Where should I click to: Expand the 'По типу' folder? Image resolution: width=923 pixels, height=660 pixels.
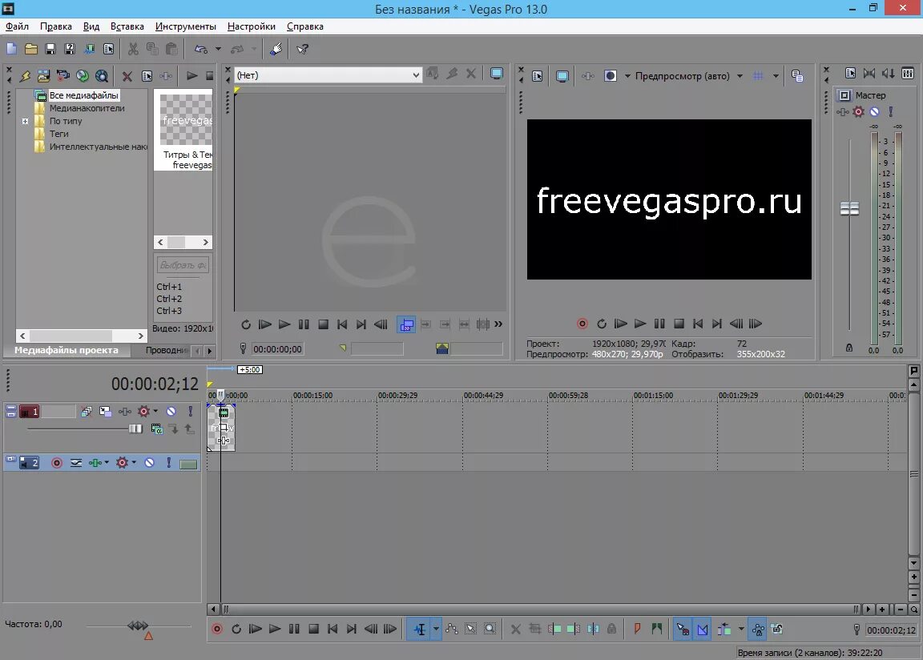(x=25, y=121)
